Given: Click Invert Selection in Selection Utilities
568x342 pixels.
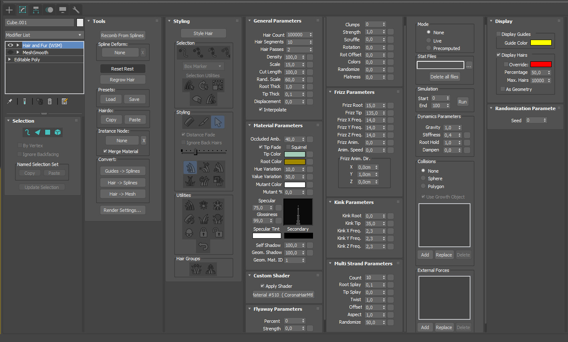Looking at the screenshot, I should 189,85.
